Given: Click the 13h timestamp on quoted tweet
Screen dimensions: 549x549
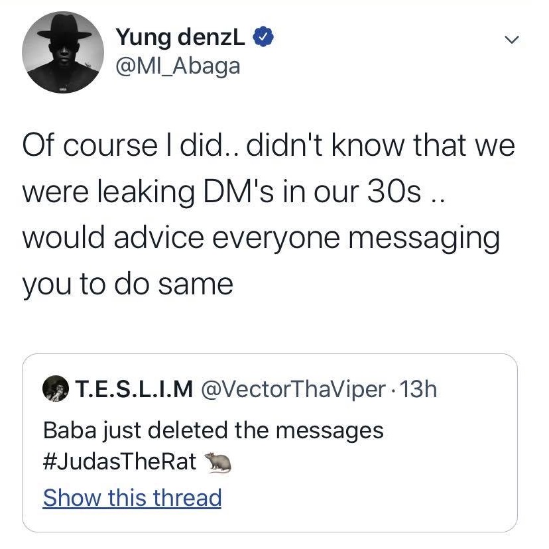Looking at the screenshot, I should pyautogui.click(x=420, y=389).
